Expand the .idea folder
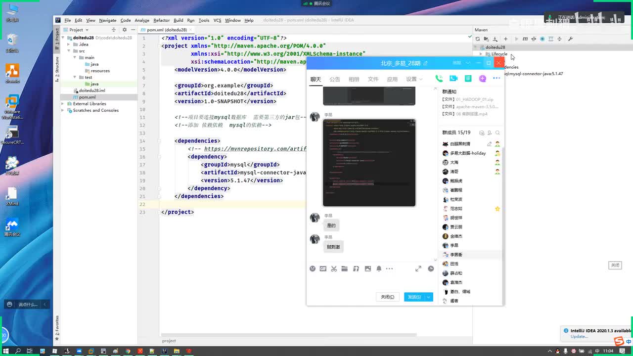Viewport: 633px width, 356px height. pos(69,44)
